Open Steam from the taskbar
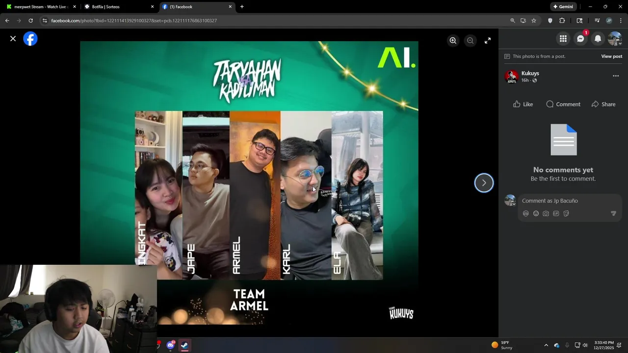 point(184,345)
